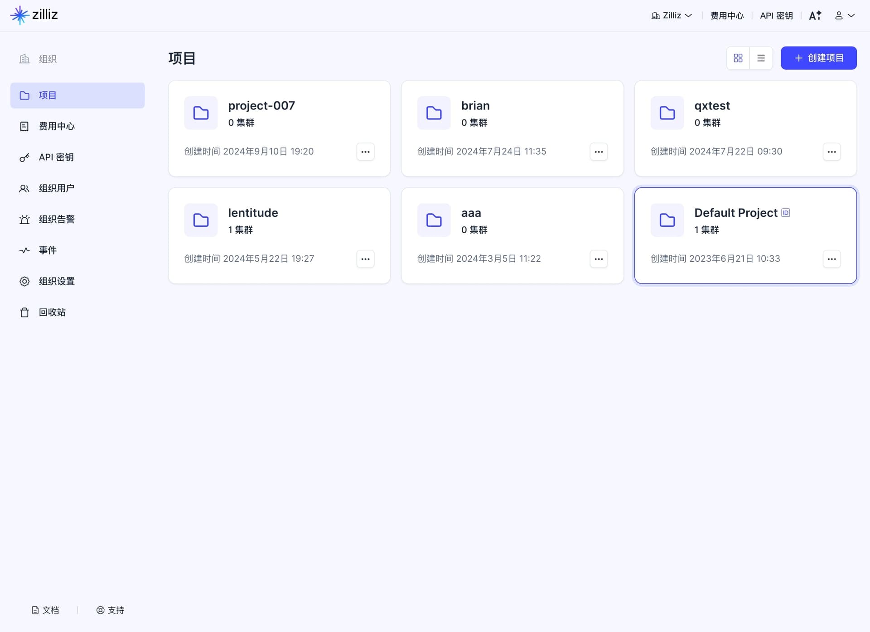Click qxtest folder icon
The image size is (870, 632).
[x=667, y=113]
